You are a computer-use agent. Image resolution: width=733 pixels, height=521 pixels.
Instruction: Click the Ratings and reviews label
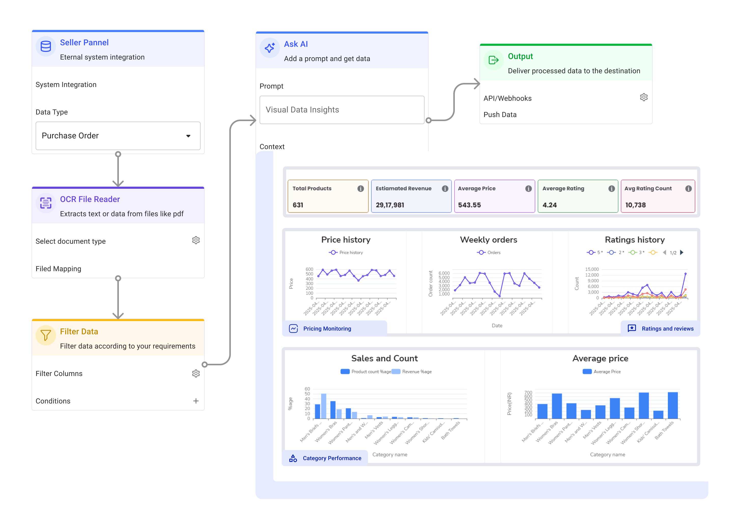667,328
